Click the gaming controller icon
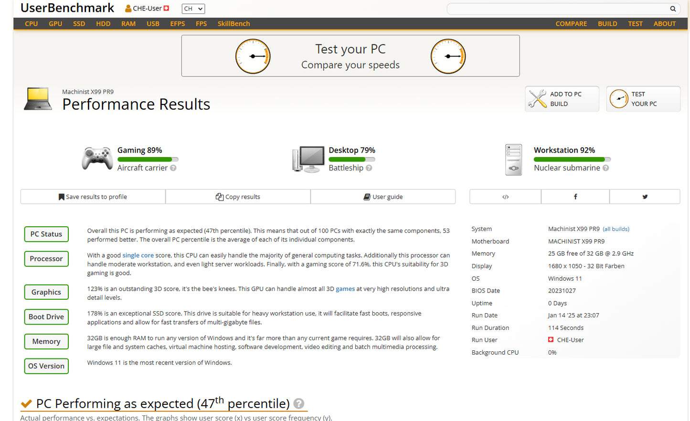The height and width of the screenshot is (421, 690). point(97,158)
